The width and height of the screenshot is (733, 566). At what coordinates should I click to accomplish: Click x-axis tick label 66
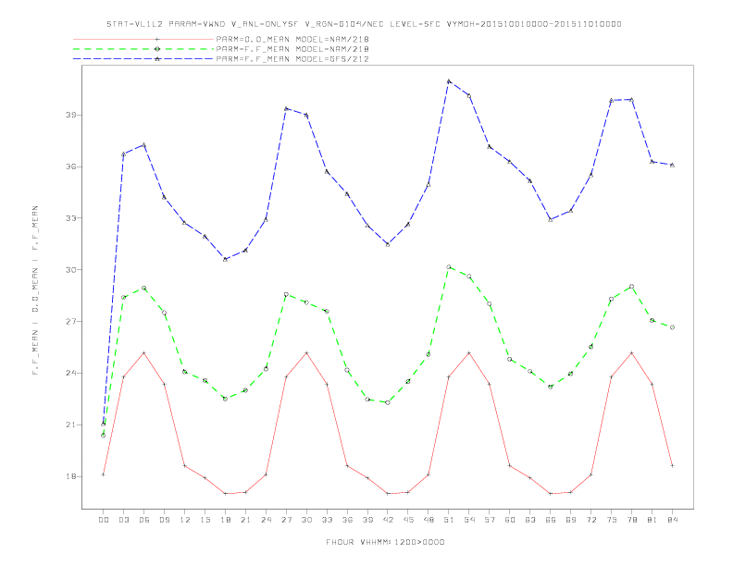click(551, 520)
